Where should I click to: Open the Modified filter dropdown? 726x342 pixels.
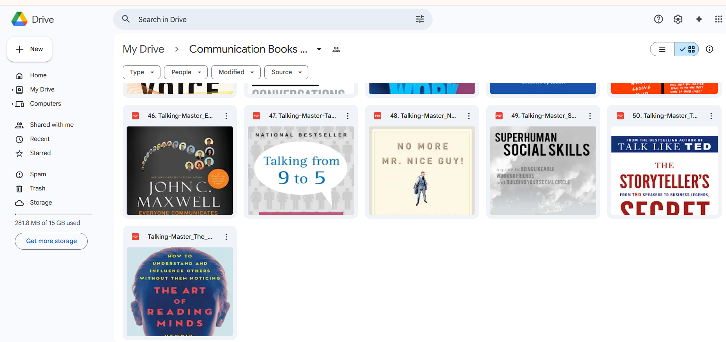click(236, 72)
